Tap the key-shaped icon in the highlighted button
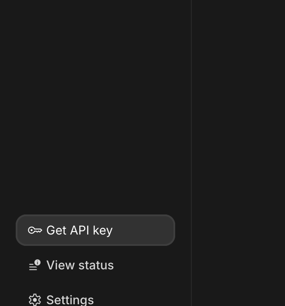This screenshot has width=285, height=306. [35, 230]
